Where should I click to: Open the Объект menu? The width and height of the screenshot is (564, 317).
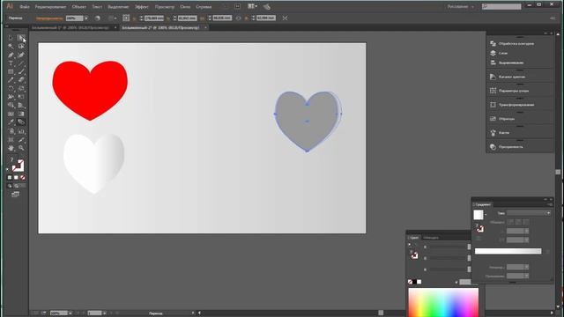[x=78, y=7]
